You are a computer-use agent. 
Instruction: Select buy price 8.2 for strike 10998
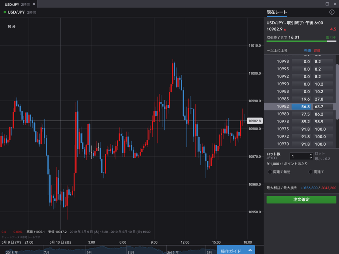coord(323,62)
